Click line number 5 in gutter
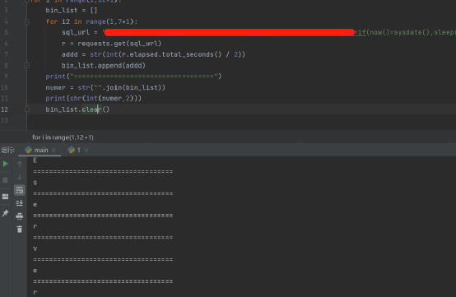 (x=6, y=32)
